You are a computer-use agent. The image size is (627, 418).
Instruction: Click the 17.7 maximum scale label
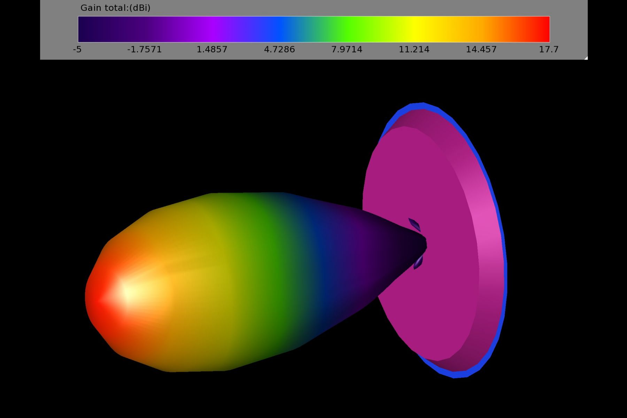click(x=549, y=49)
